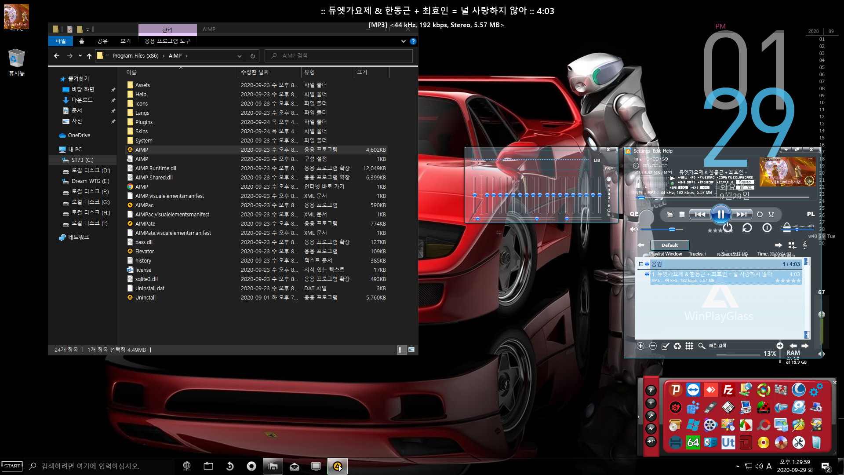Image resolution: width=844 pixels, height=475 pixels.
Task: Focus the AIMP 검색 search box
Action: point(339,56)
